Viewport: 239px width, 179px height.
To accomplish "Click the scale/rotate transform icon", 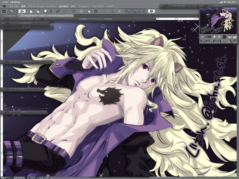I will tap(96, 11).
